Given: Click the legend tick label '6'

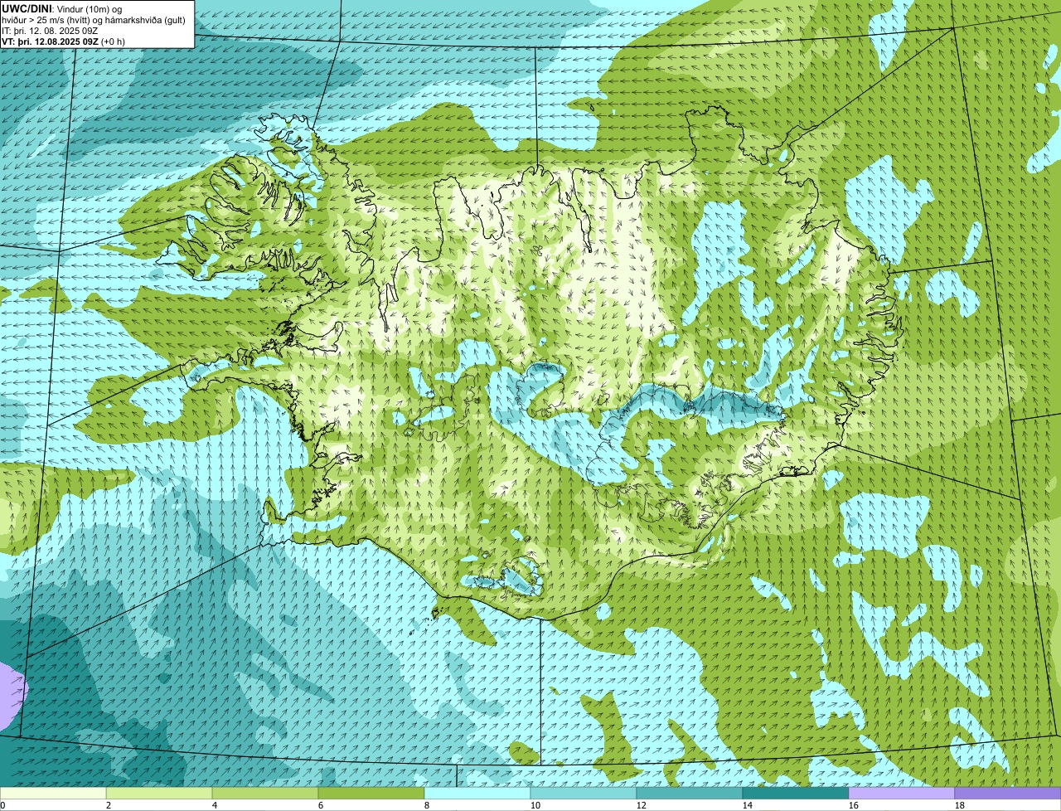Looking at the screenshot, I should (x=321, y=805).
